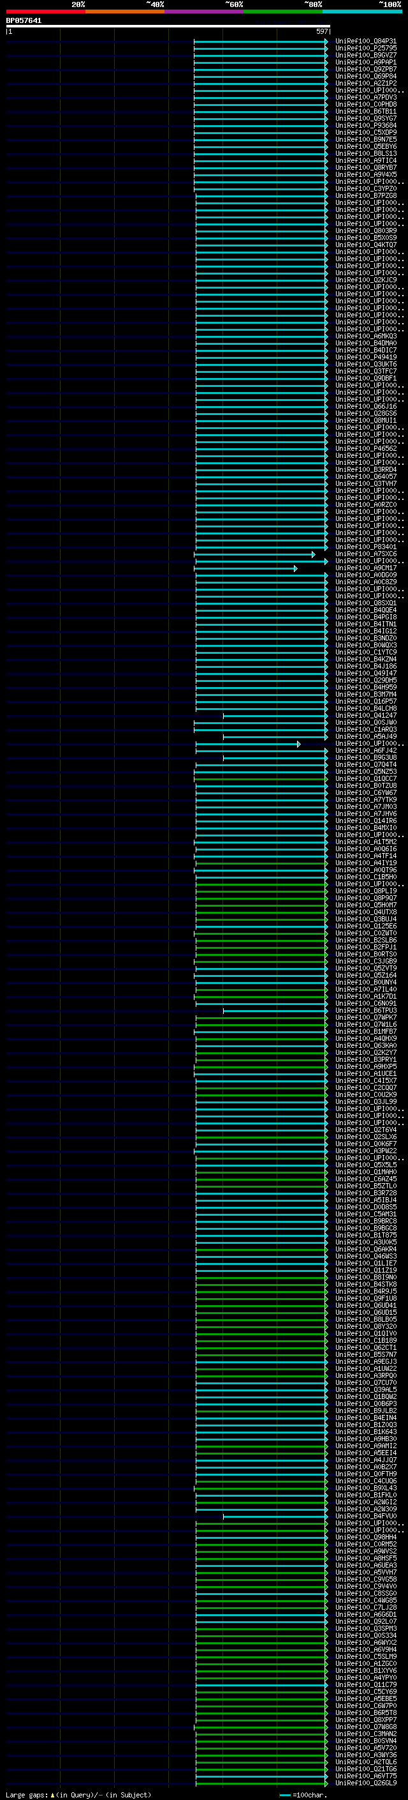
Task: Choose the UniRef100_Q8RYB7 hit label
Action: point(365,168)
